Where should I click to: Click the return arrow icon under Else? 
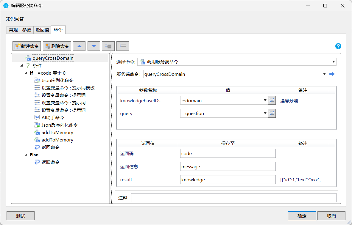[x=37, y=162]
